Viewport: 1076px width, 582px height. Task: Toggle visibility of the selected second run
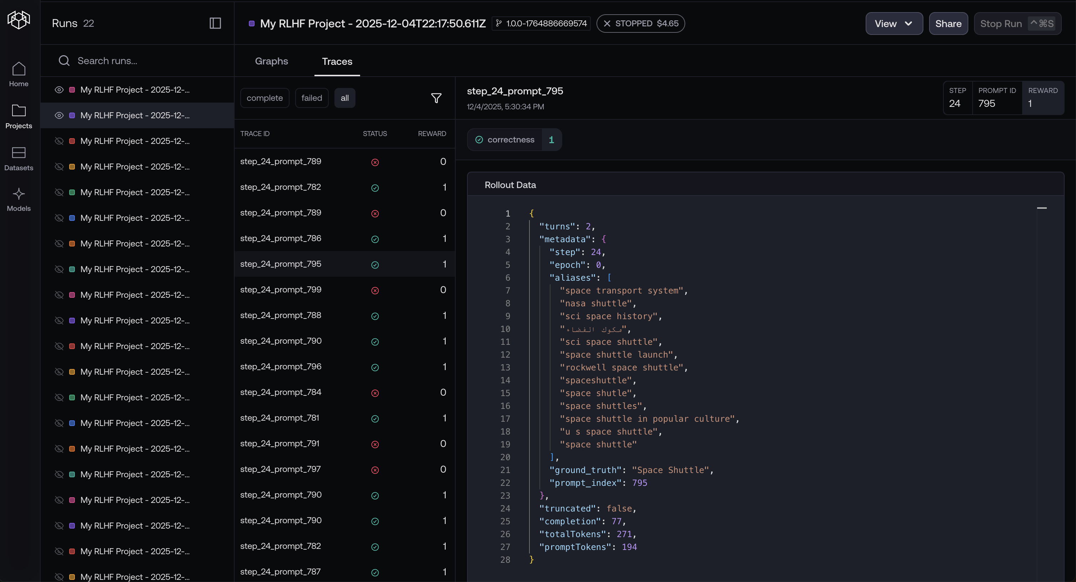click(x=59, y=115)
